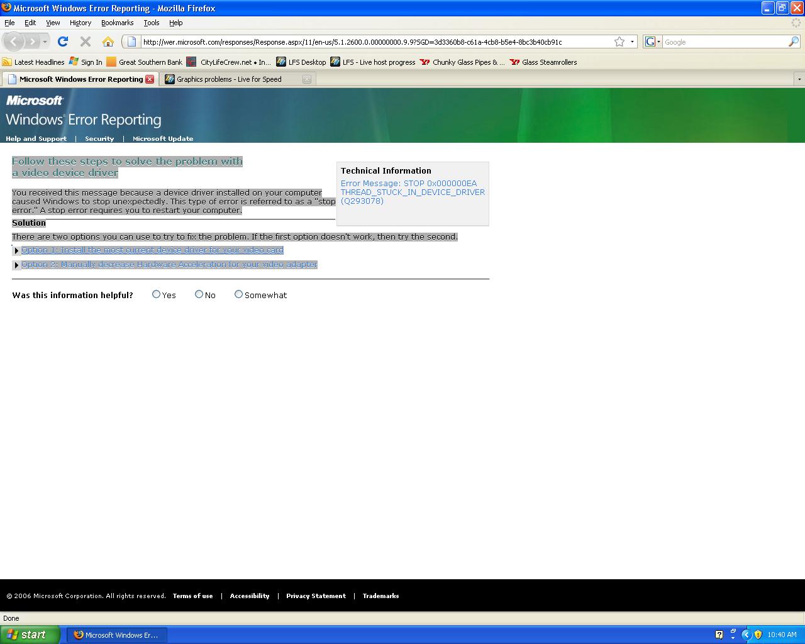
Task: Stop loading the page
Action: [86, 42]
